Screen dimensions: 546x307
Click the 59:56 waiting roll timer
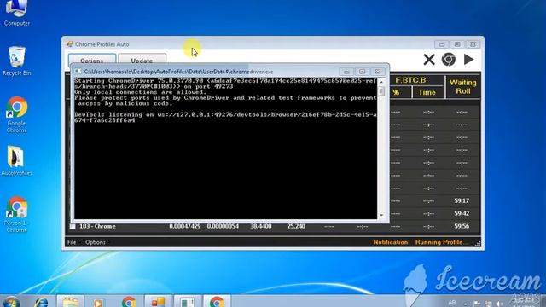(x=462, y=226)
